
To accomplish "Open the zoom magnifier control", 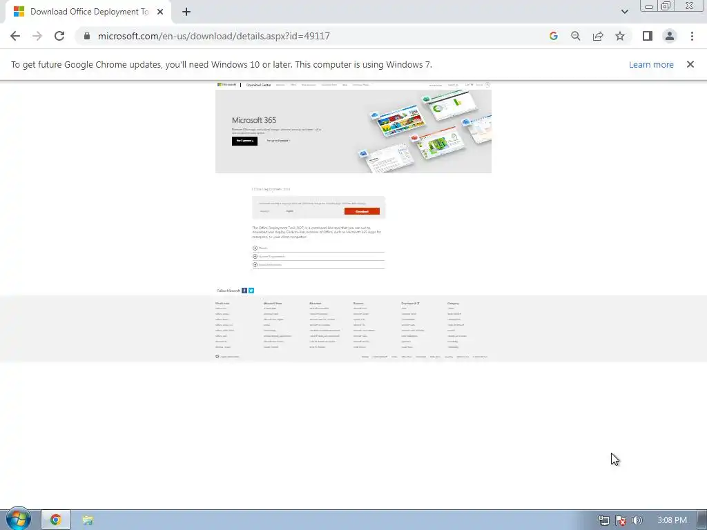I will [x=576, y=36].
